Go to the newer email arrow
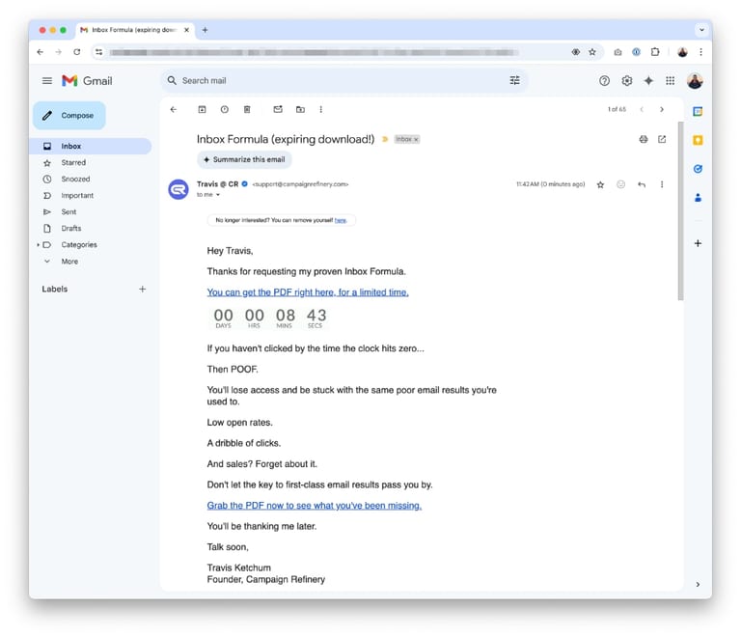Screen dimensions: 741x637 click(x=642, y=110)
